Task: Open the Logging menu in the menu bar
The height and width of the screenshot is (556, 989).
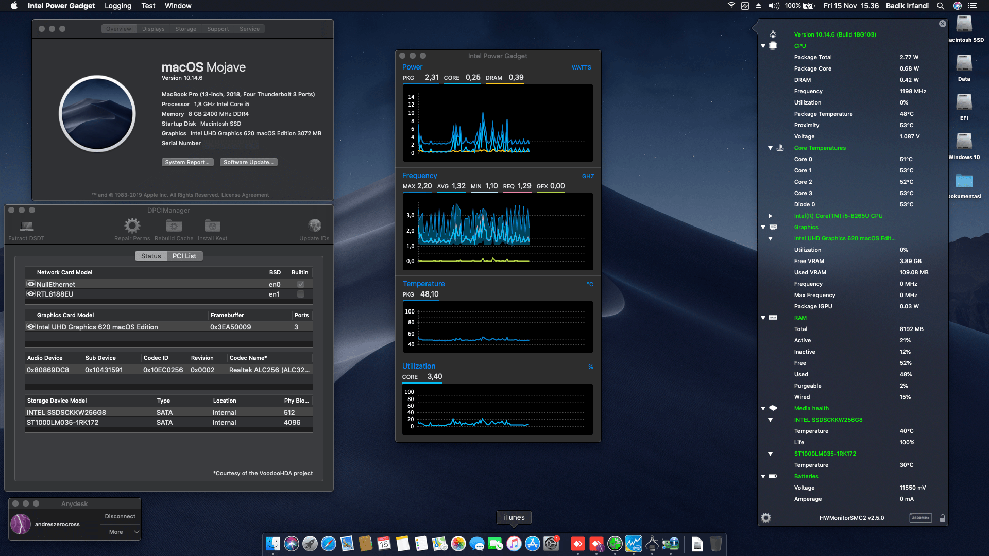Action: tap(117, 6)
